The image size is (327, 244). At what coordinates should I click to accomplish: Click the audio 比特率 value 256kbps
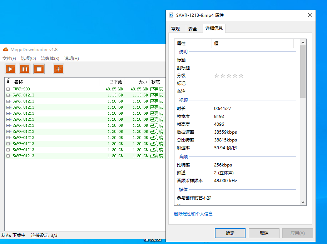point(223,165)
